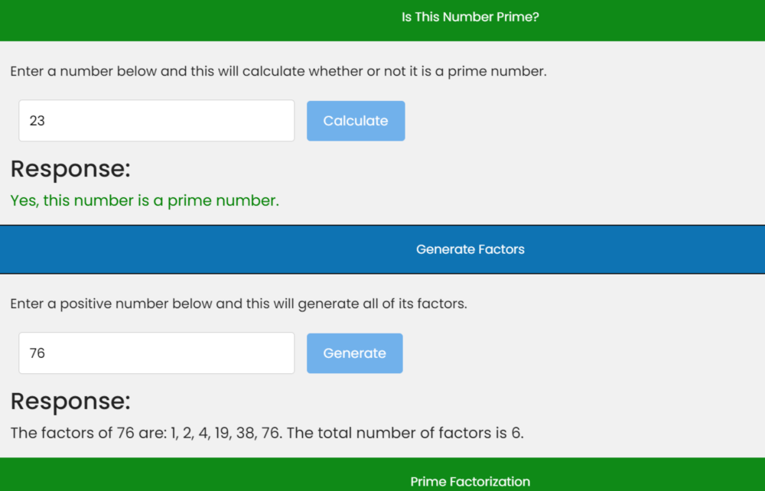765x491 pixels.
Task: Select the green prime confirmation message
Action: [x=144, y=200]
